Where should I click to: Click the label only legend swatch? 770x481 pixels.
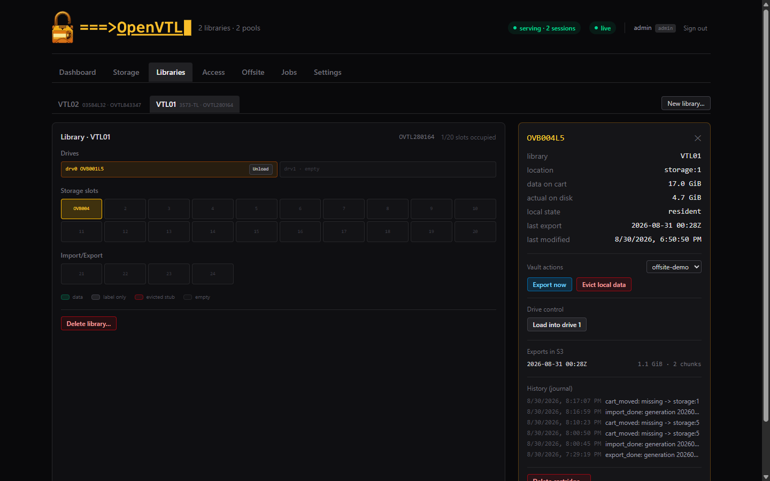[x=96, y=297]
